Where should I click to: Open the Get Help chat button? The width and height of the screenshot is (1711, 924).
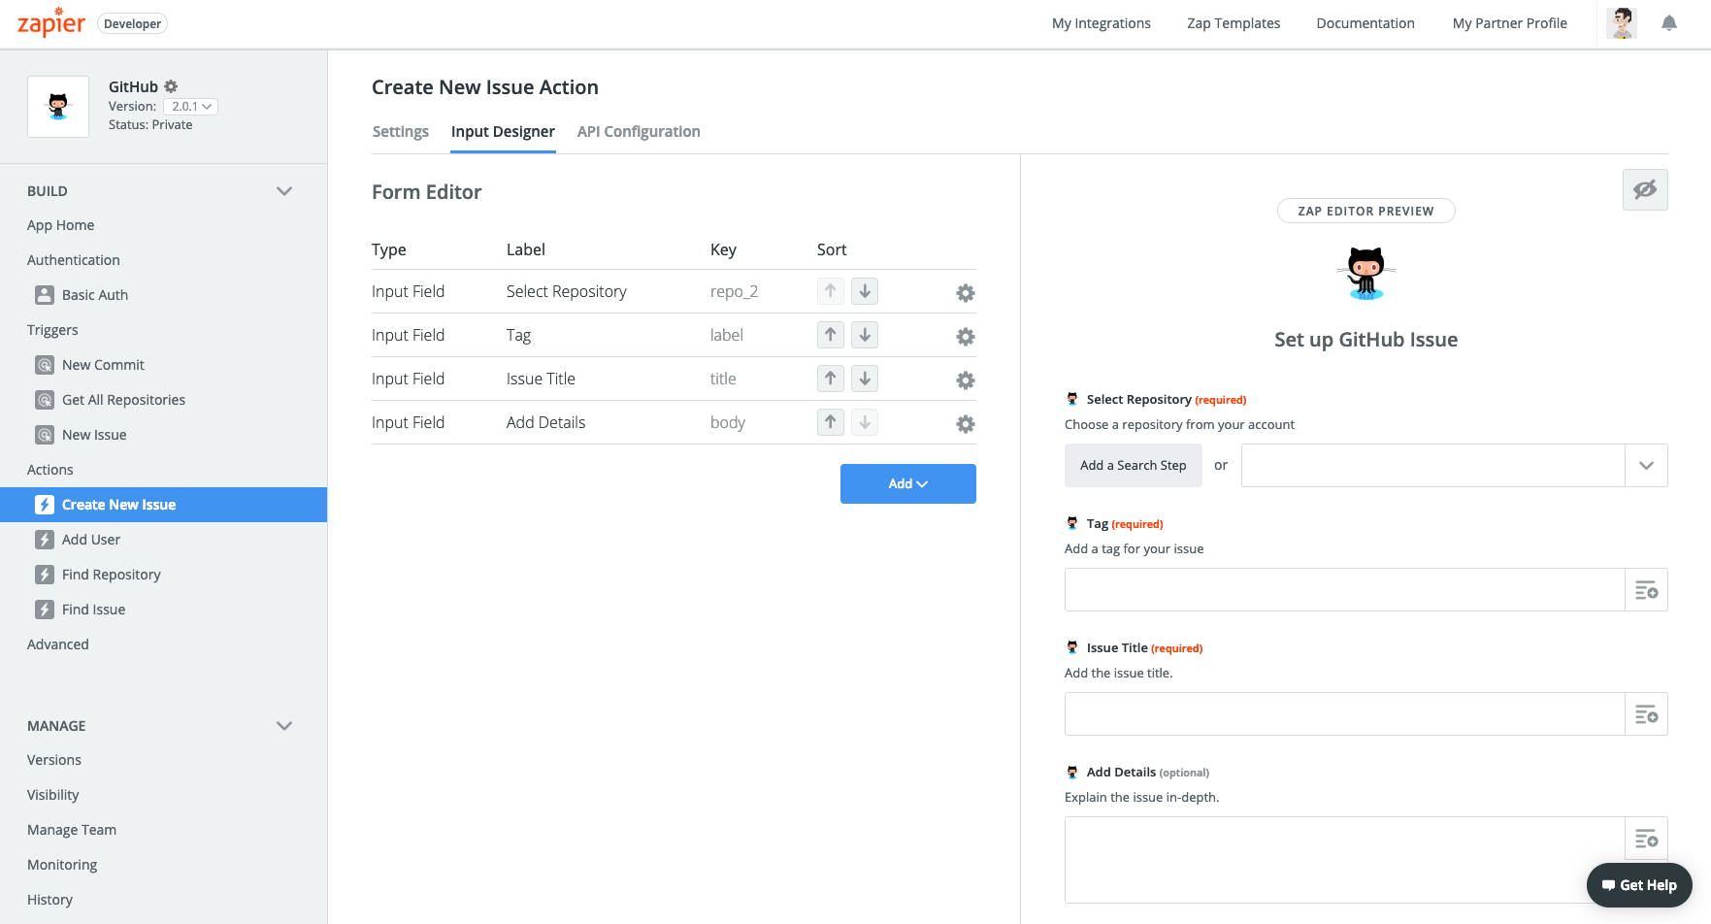(x=1639, y=885)
